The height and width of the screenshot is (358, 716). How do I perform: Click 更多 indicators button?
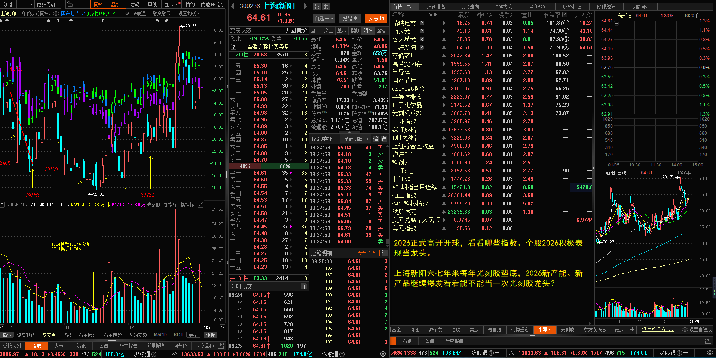coord(193,335)
